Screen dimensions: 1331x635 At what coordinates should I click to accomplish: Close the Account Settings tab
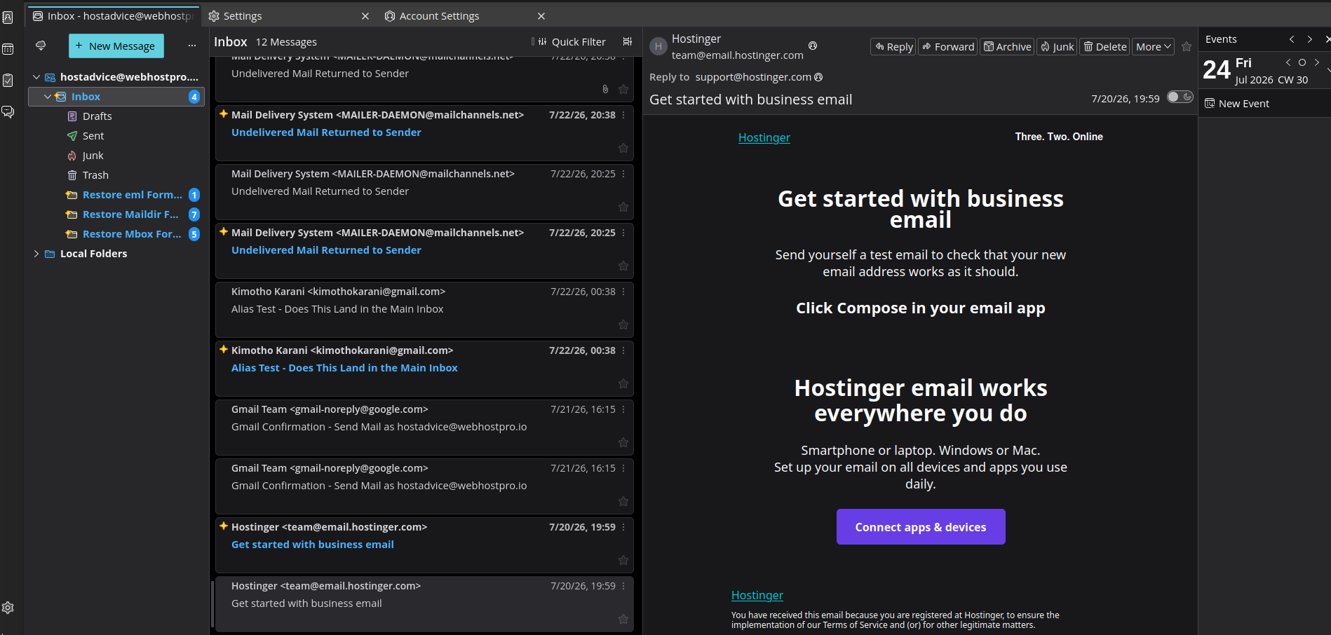point(541,16)
